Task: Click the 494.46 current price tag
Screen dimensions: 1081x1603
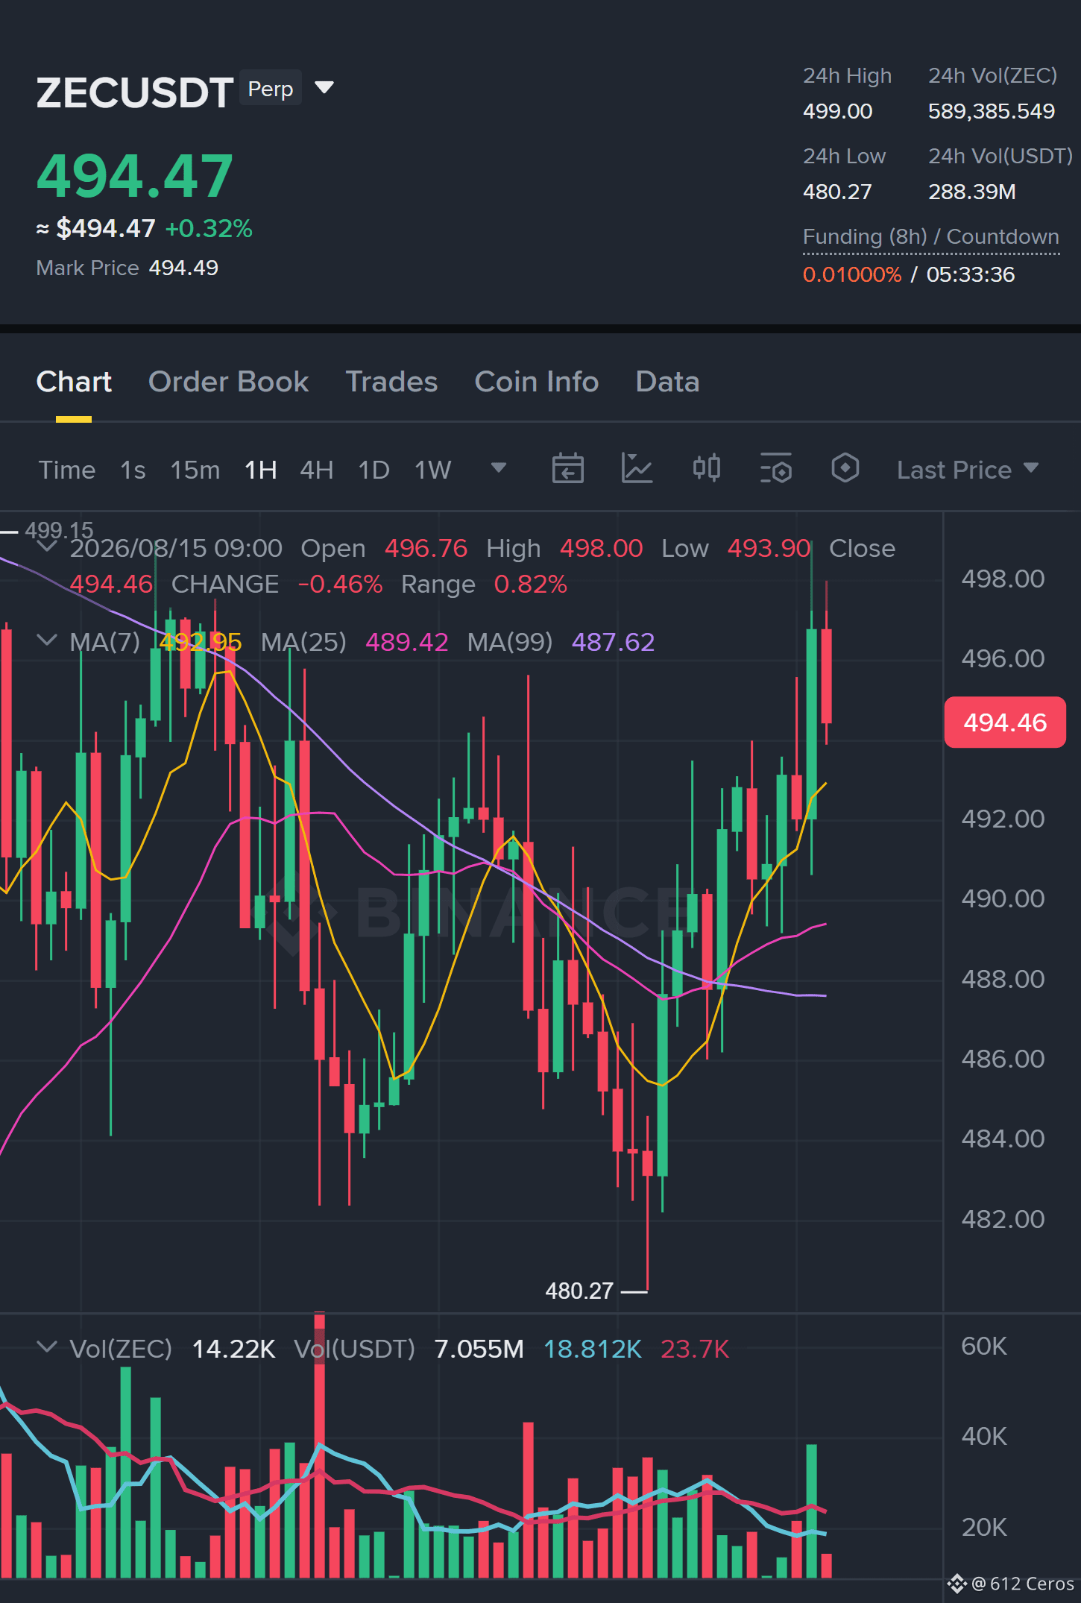Action: click(x=1005, y=722)
